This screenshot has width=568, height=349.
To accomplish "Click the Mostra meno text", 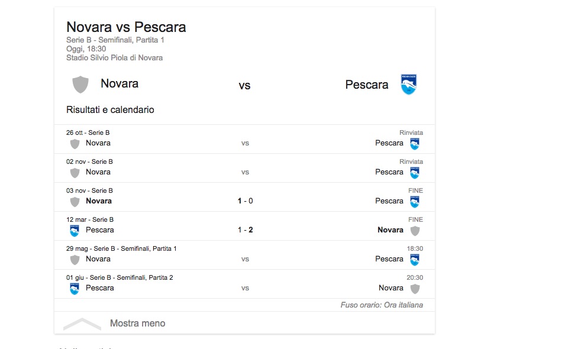I will (137, 324).
